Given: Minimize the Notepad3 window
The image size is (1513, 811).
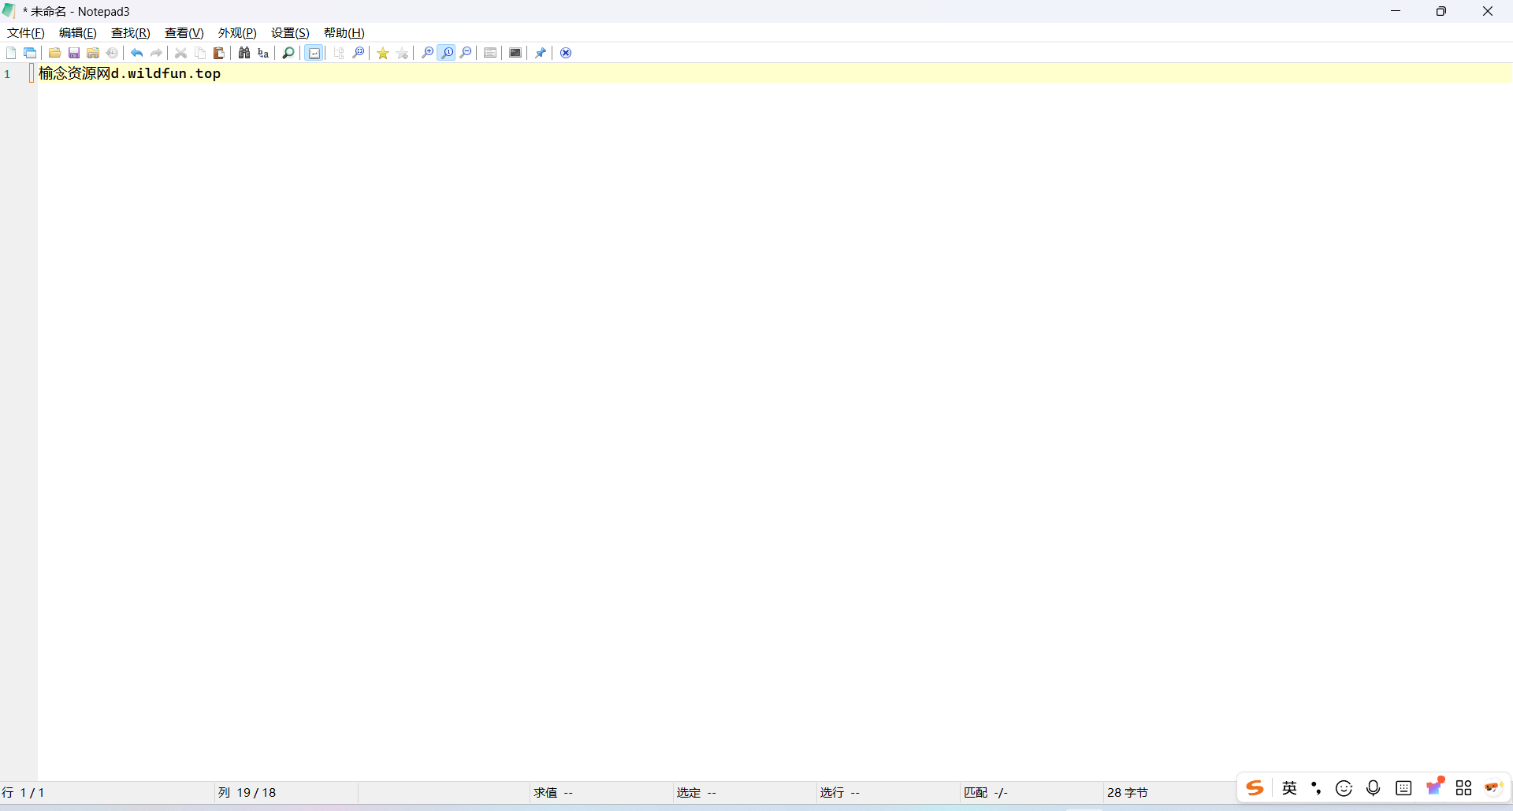Looking at the screenshot, I should pos(1396,11).
